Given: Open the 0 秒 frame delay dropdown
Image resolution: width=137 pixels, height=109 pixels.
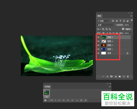Looking at the screenshot, I should pos(47,97).
